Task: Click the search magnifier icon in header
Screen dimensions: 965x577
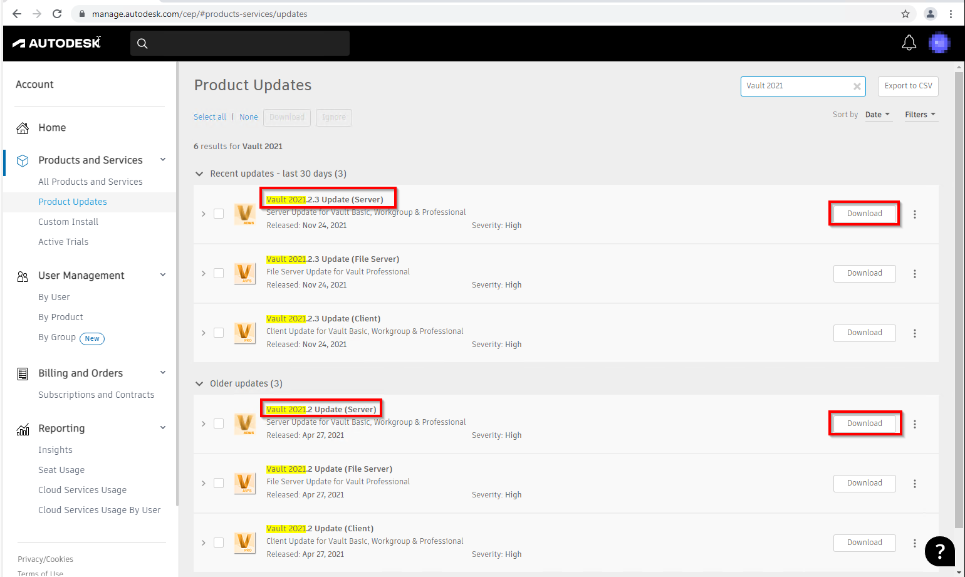Action: tap(142, 43)
